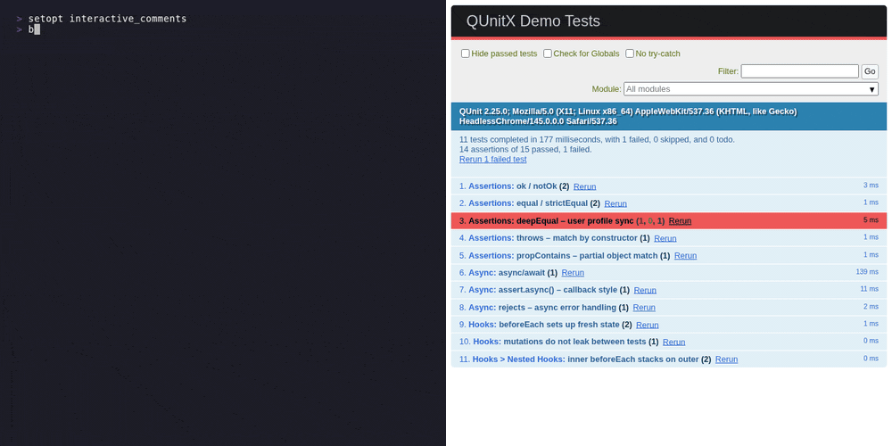The height and width of the screenshot is (446, 892).
Task: Click 'setopt interactive_comments' line in terminal
Action: 108,19
